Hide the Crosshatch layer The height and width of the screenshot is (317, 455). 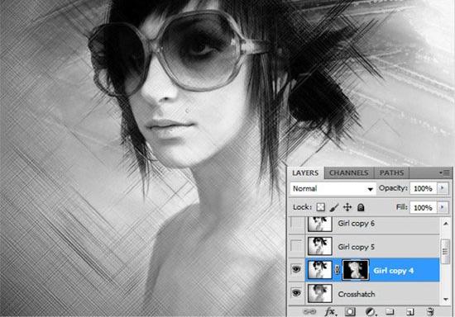(296, 293)
